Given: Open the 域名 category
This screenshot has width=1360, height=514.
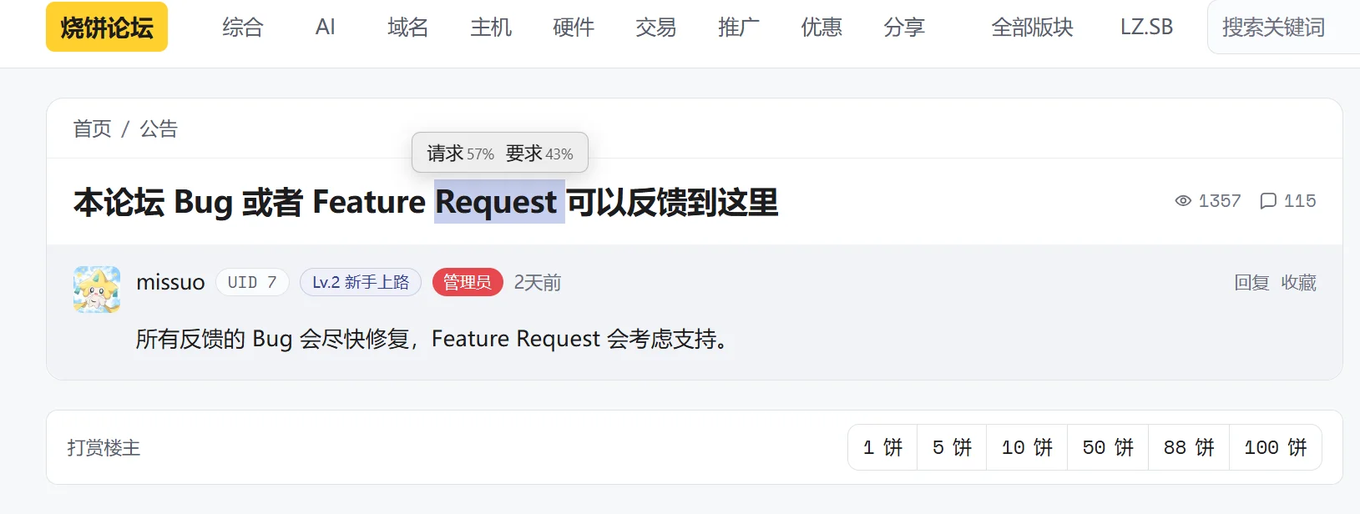Looking at the screenshot, I should 408,28.
